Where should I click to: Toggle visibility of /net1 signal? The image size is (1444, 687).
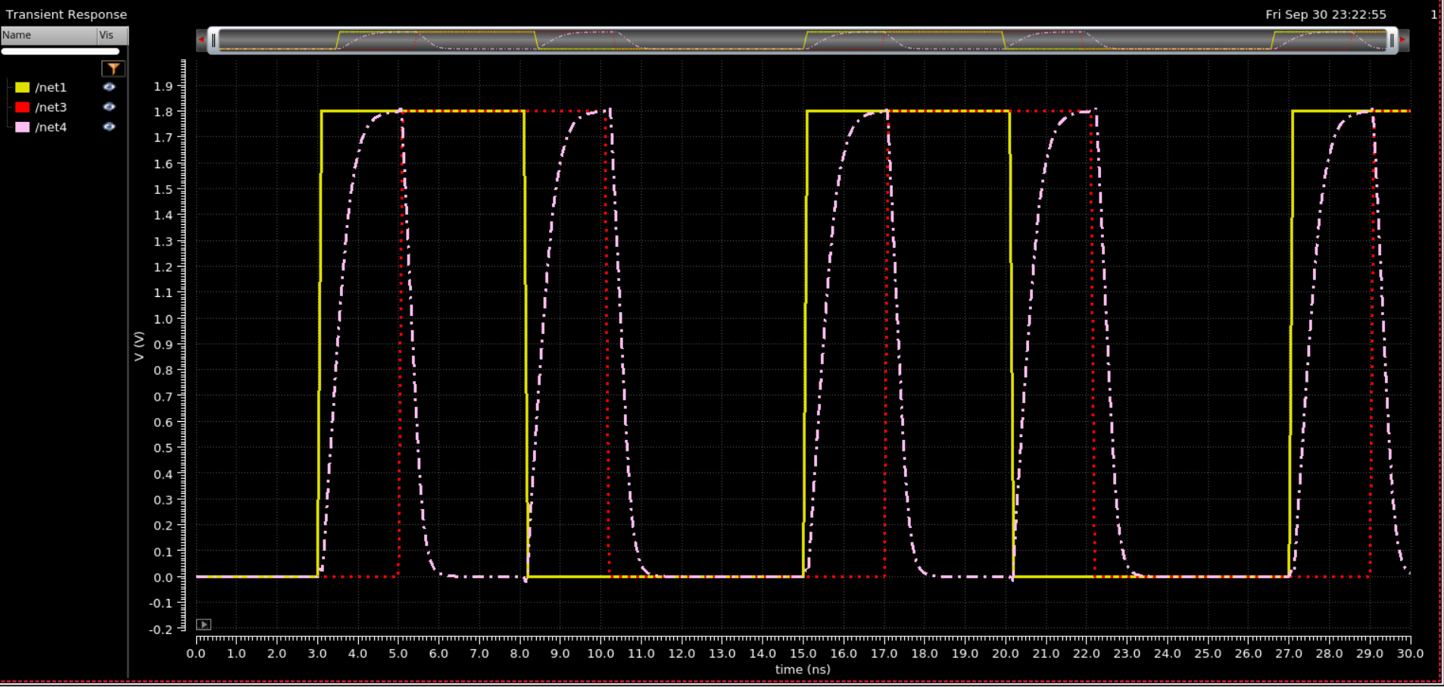click(109, 86)
